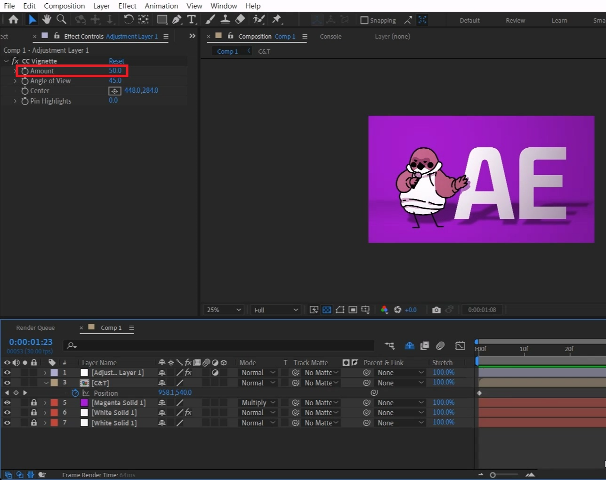Open the Composition menu
This screenshot has width=606, height=480.
(65, 6)
